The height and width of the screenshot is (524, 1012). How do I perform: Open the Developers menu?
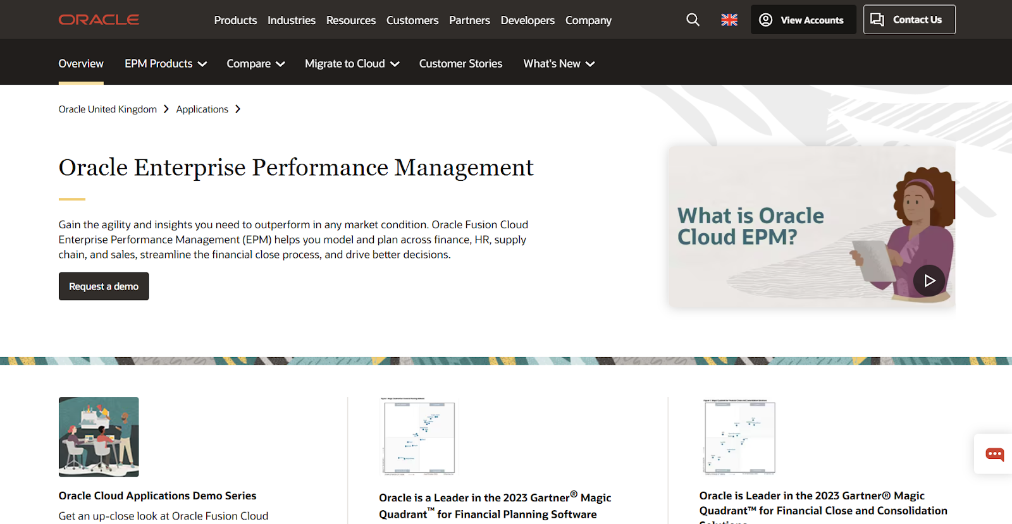[528, 20]
